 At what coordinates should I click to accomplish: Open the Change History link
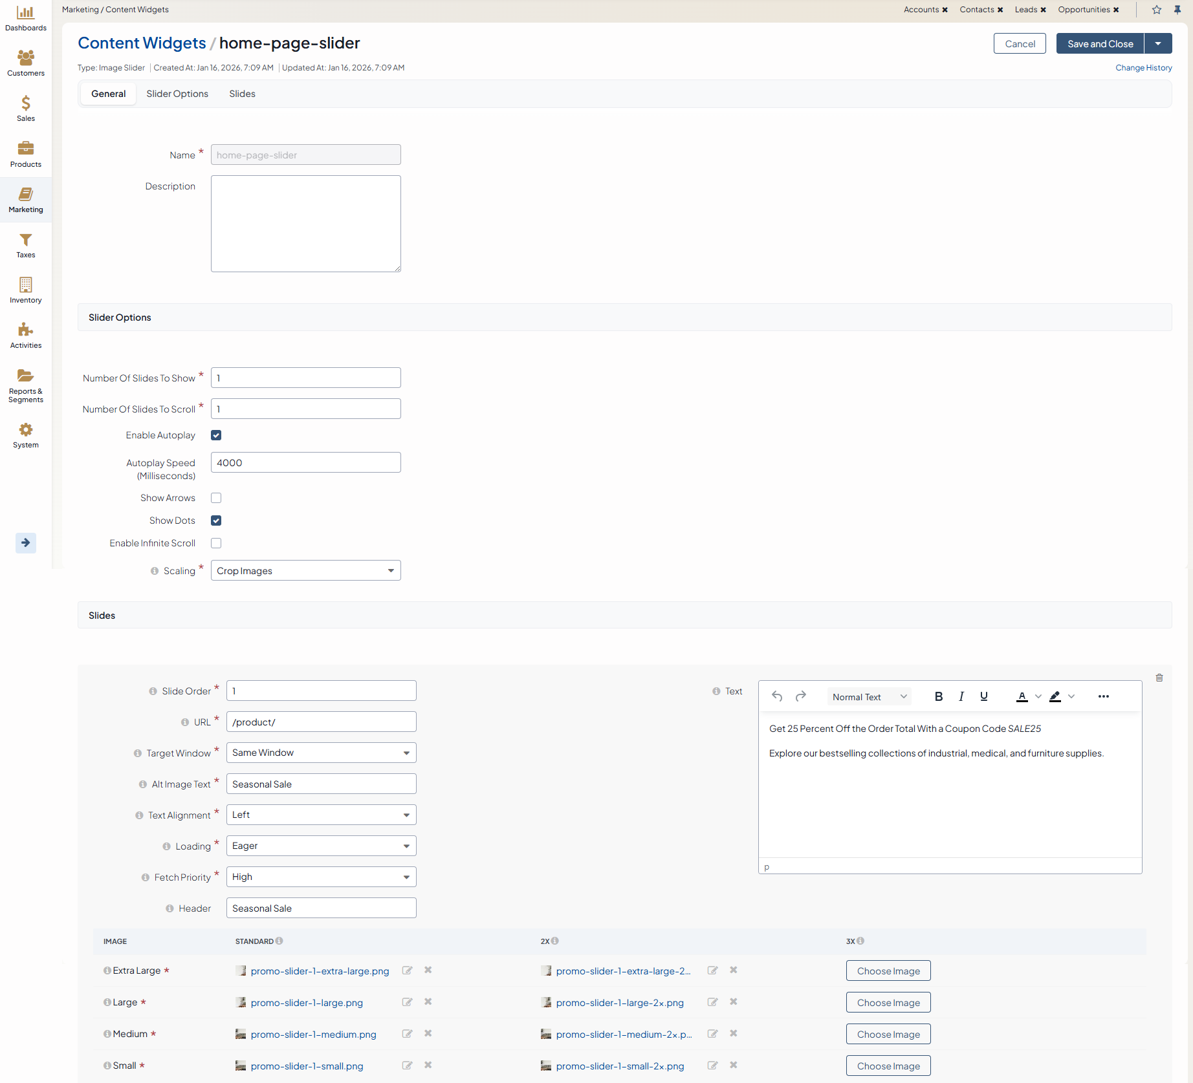[1143, 68]
